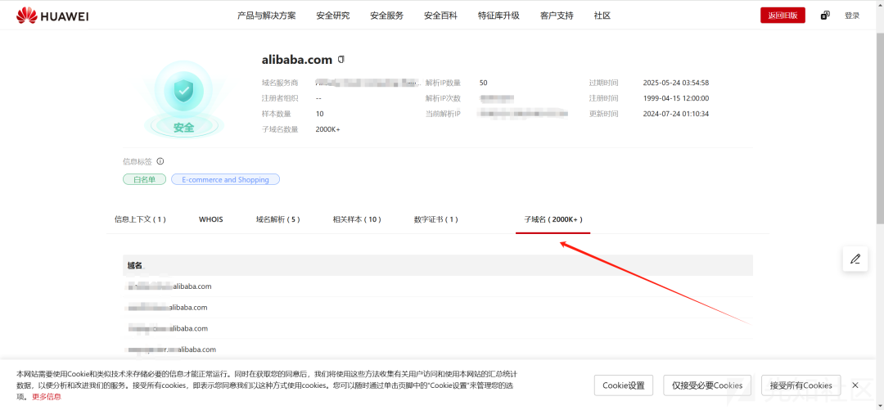Image resolution: width=884 pixels, height=410 pixels.
Task: Open the 更多信息 link in cookie notice
Action: pos(46,396)
